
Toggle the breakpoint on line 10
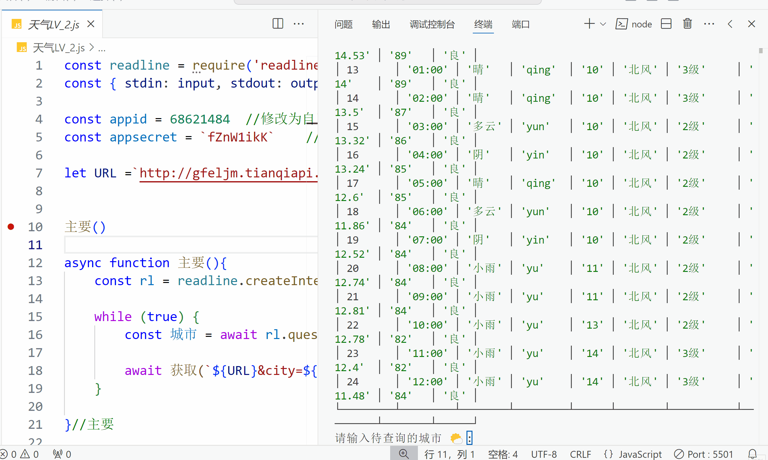(x=11, y=227)
